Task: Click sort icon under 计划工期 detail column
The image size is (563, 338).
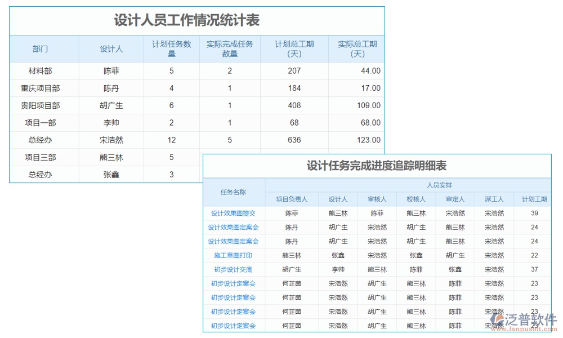Action: 535,198
